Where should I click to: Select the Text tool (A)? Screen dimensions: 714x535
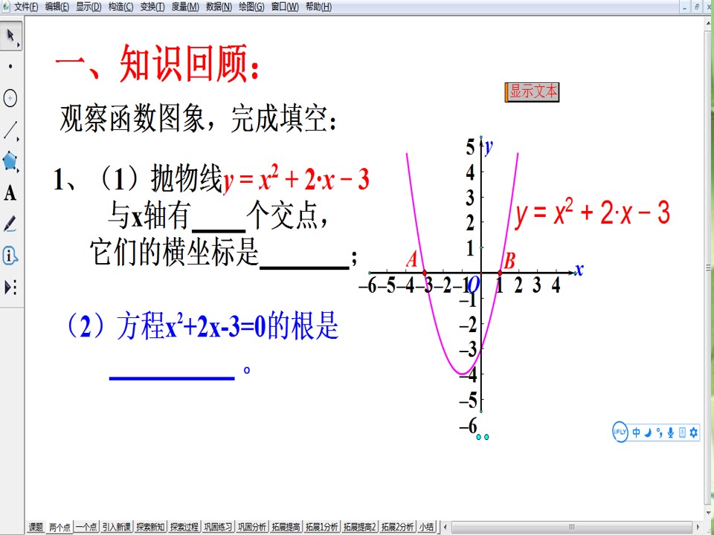click(10, 193)
